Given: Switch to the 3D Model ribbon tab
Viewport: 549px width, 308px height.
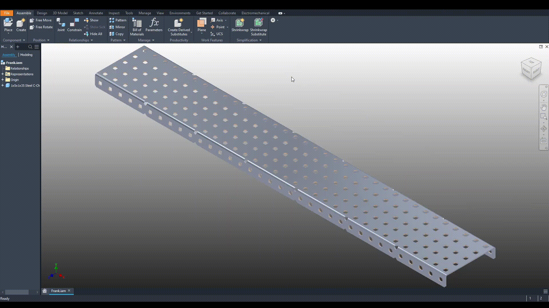Looking at the screenshot, I should [60, 13].
